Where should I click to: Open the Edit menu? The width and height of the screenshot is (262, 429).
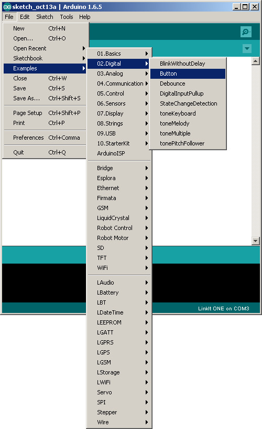[25, 17]
